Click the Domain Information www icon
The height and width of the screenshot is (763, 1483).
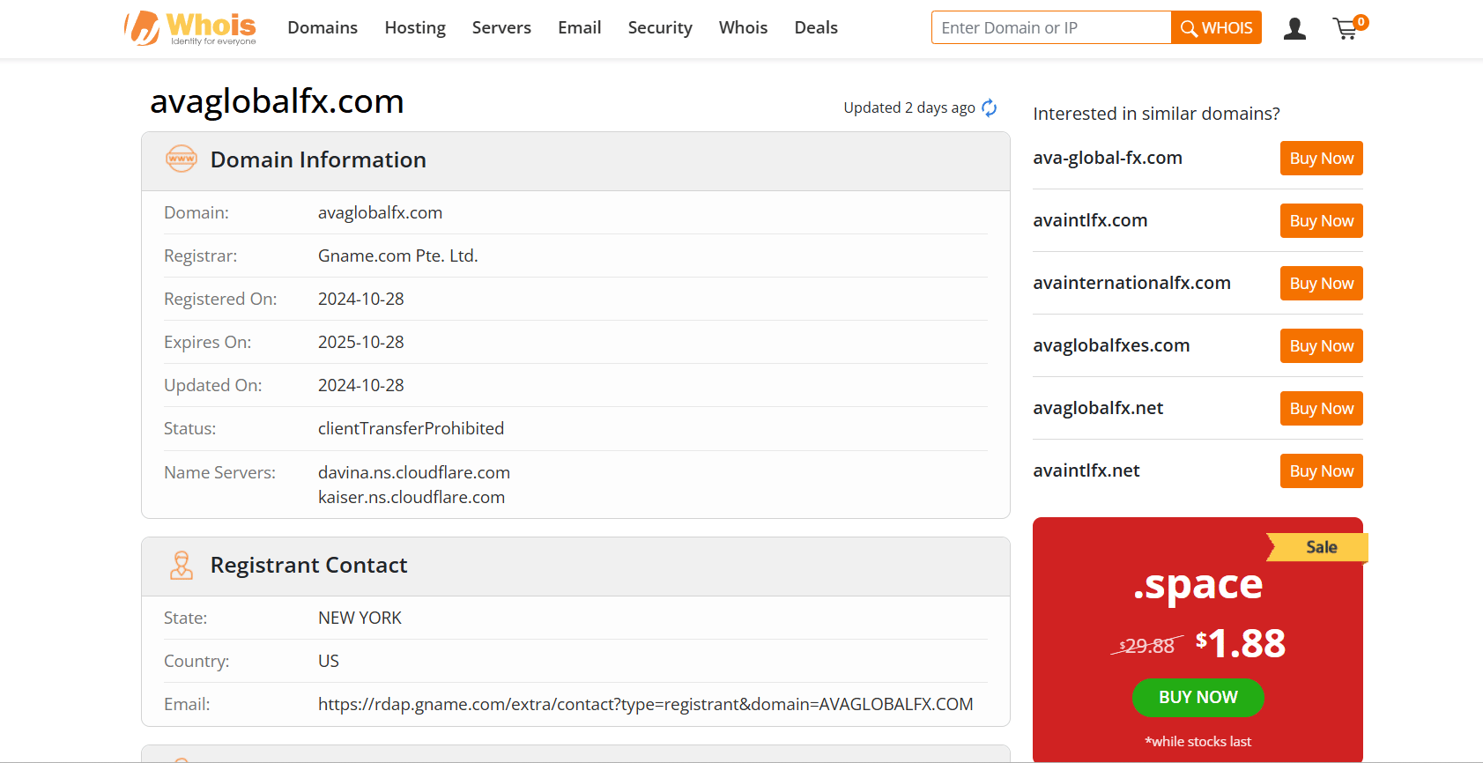tap(182, 159)
